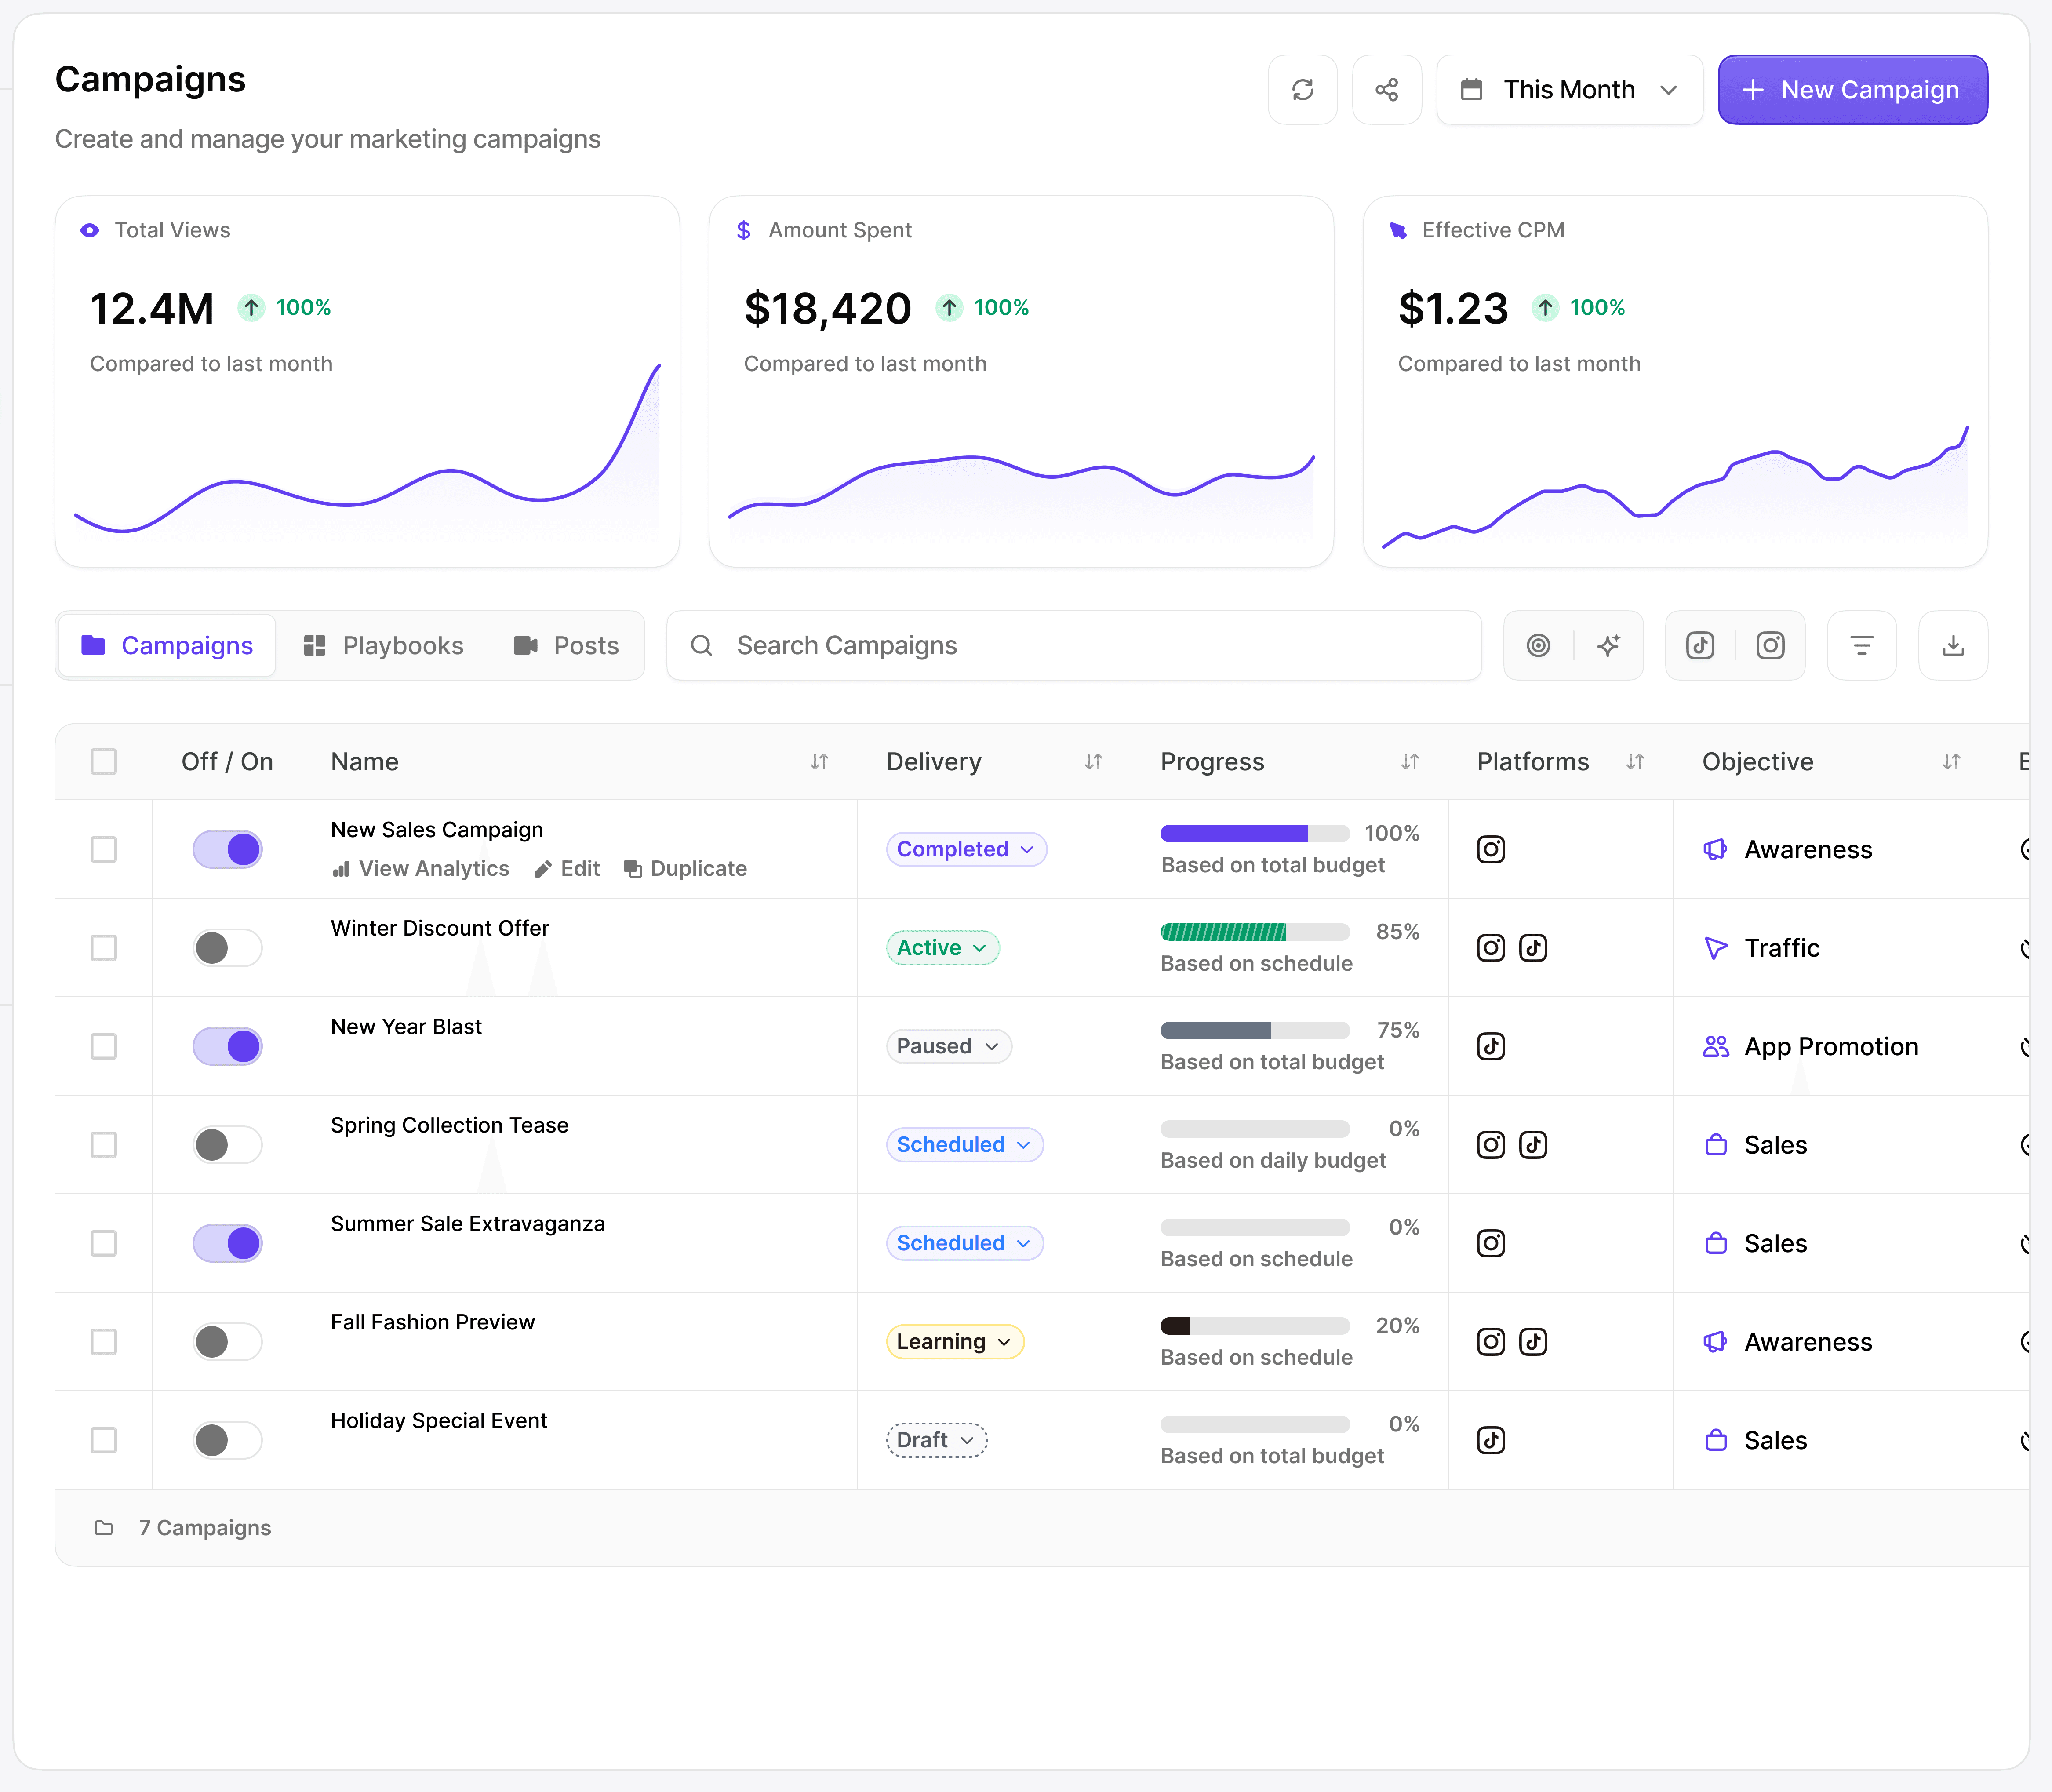Click the New Campaign button
The height and width of the screenshot is (1792, 2052).
tap(1851, 90)
